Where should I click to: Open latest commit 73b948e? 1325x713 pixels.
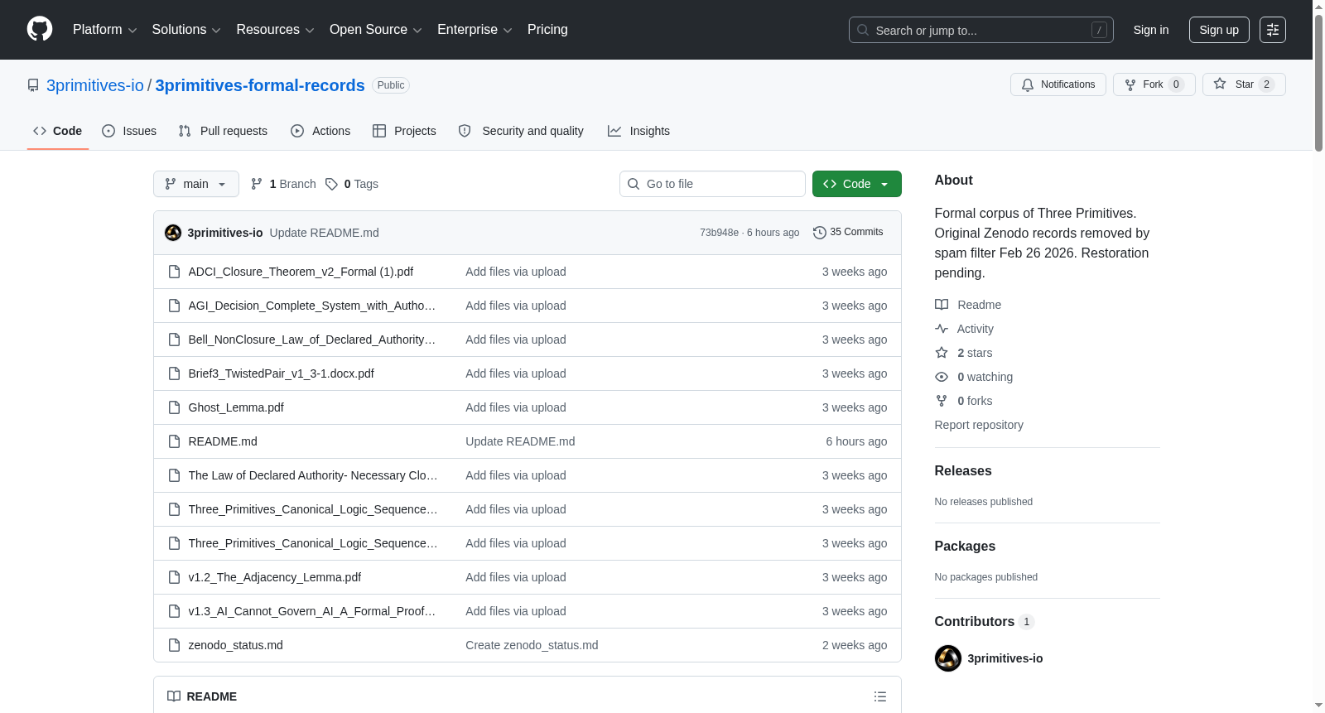(719, 233)
